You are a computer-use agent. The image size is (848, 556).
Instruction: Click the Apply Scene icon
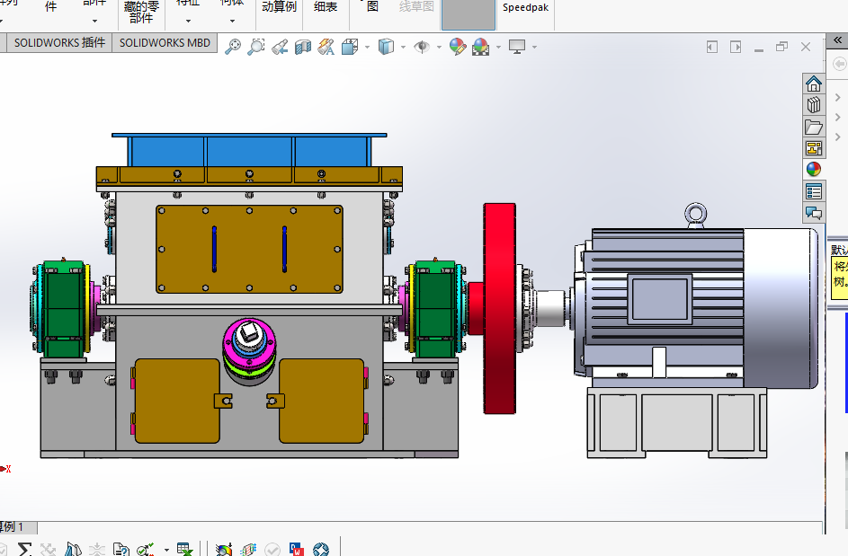pos(481,47)
